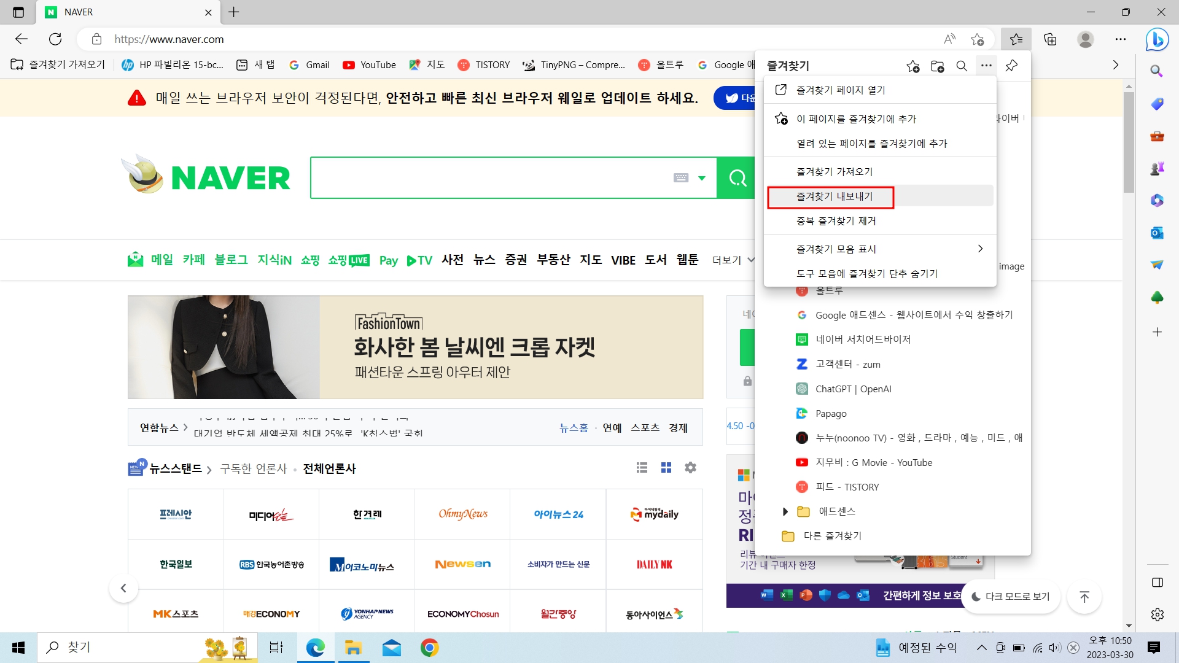The image size is (1179, 663).
Task: Click inside the Naver search input field
Action: click(491, 178)
